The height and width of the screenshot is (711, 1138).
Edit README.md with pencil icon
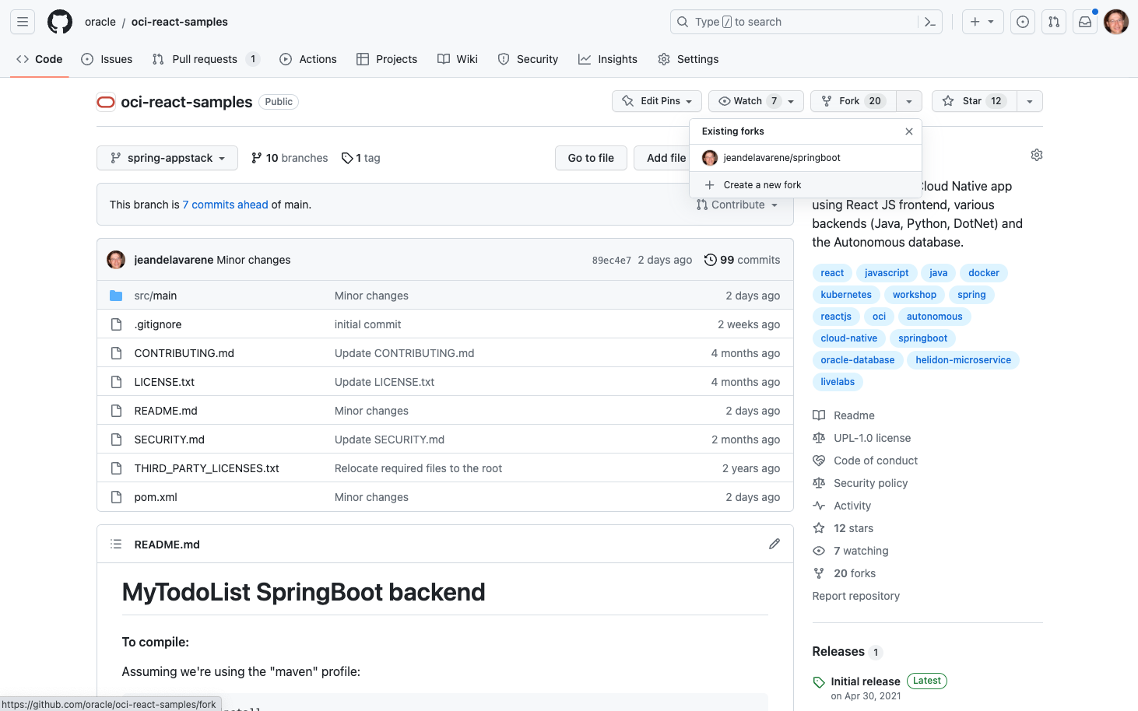[774, 544]
